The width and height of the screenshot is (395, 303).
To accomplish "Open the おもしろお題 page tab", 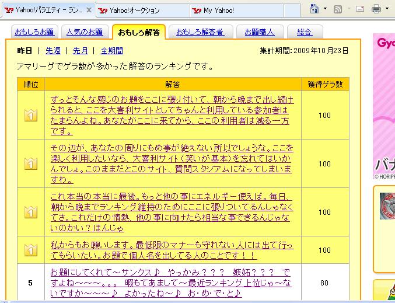I will tap(34, 32).
